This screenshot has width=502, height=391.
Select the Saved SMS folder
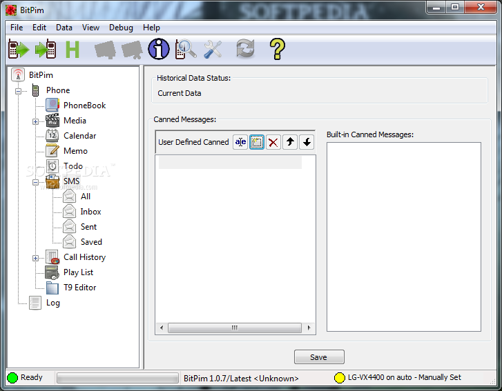pyautogui.click(x=91, y=241)
